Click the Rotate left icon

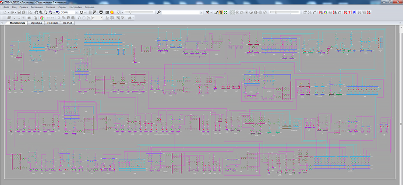[79, 18]
